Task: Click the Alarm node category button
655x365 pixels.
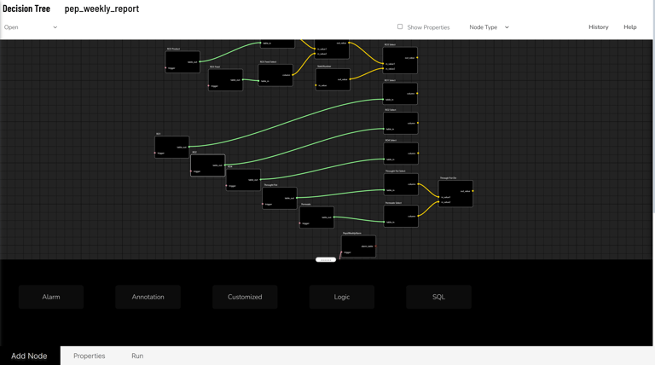Action: point(51,297)
